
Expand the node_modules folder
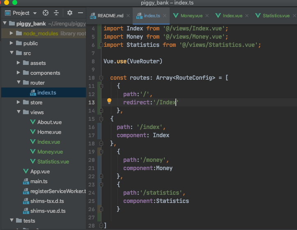click(x=12, y=33)
